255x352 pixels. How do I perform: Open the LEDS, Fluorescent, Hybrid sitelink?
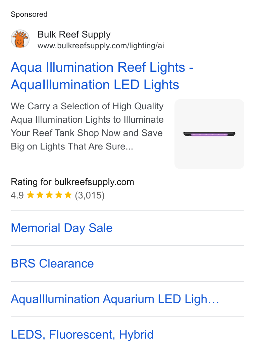point(82,335)
